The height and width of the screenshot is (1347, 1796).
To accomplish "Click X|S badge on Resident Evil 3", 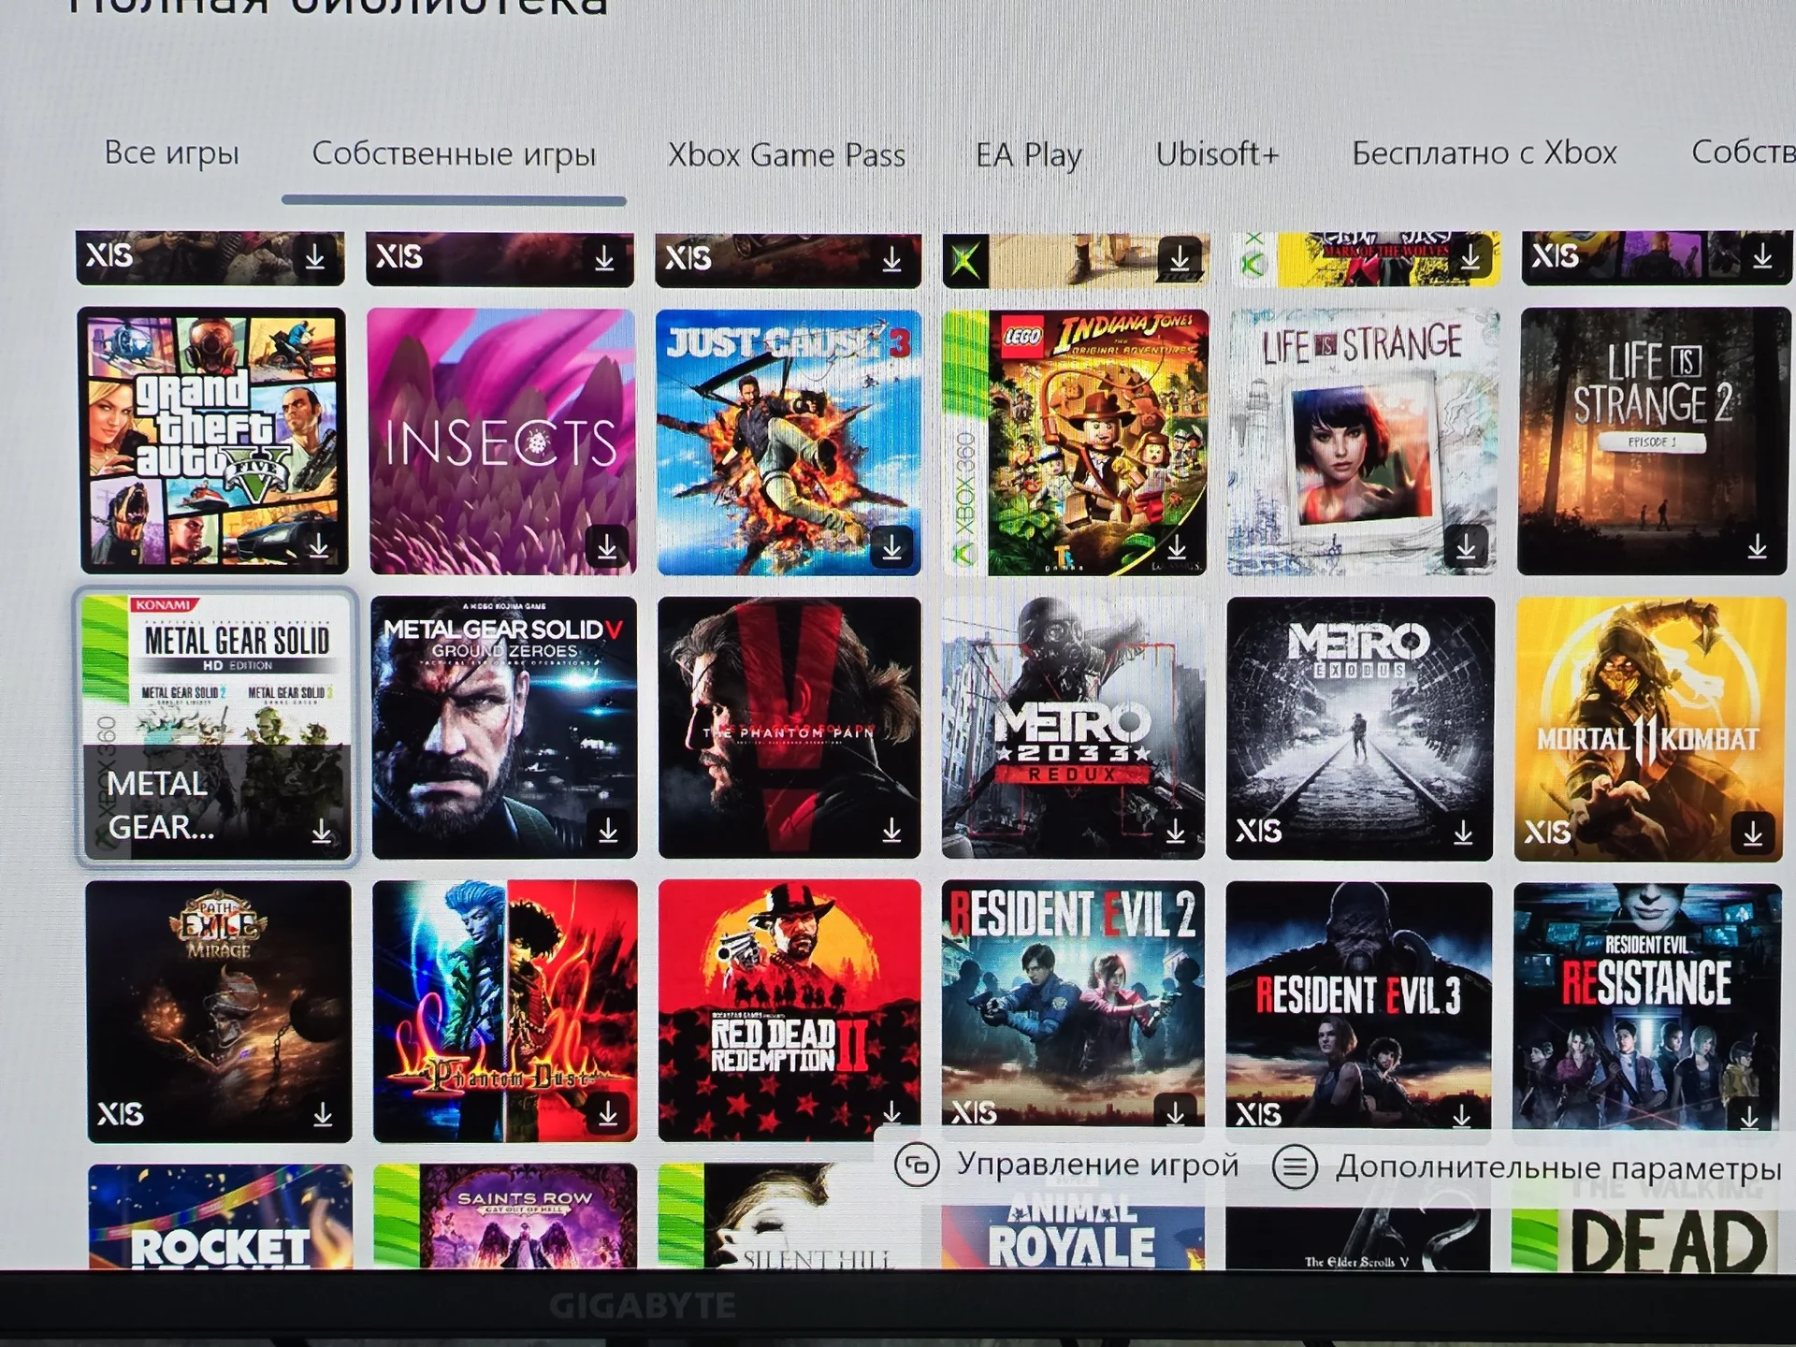I will (x=1259, y=1114).
